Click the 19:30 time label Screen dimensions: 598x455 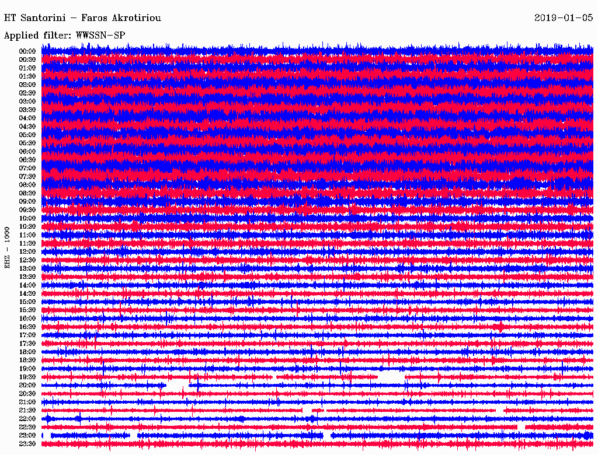coord(27,377)
